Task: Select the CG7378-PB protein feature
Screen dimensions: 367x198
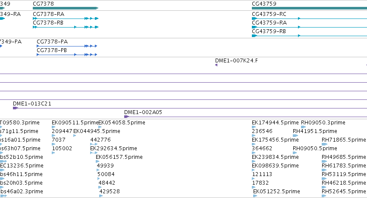Action: (67, 55)
